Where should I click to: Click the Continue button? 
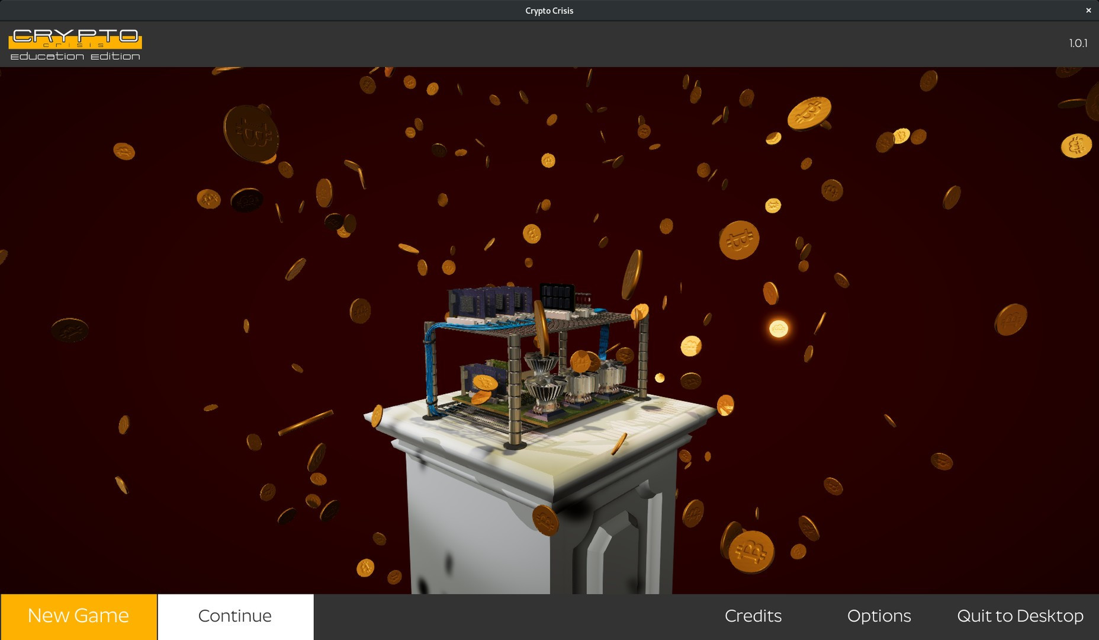(235, 616)
